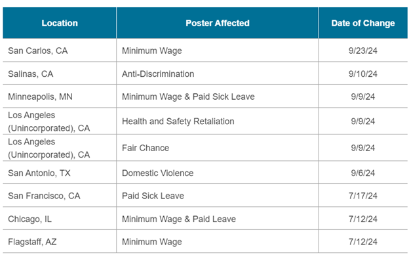Click the San Antonio, TX cell
Screen dimensions: 409x268
point(37,173)
